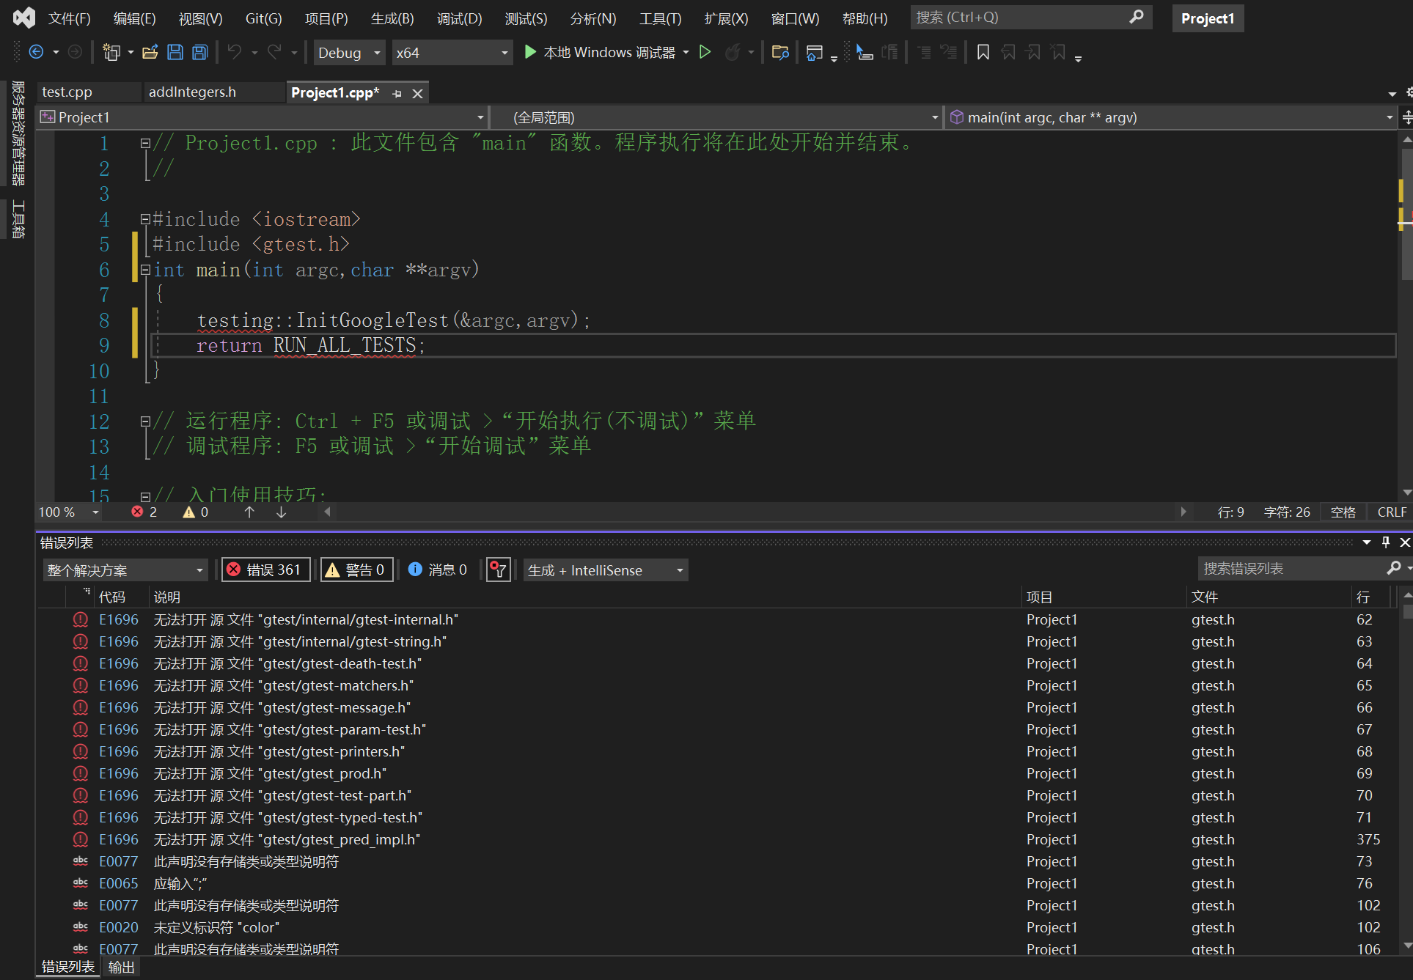
Task: Open the 服务器资源管理器 side panel
Action: coord(18,133)
